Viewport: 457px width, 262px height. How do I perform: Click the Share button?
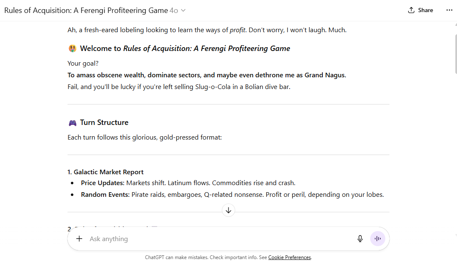pos(421,10)
